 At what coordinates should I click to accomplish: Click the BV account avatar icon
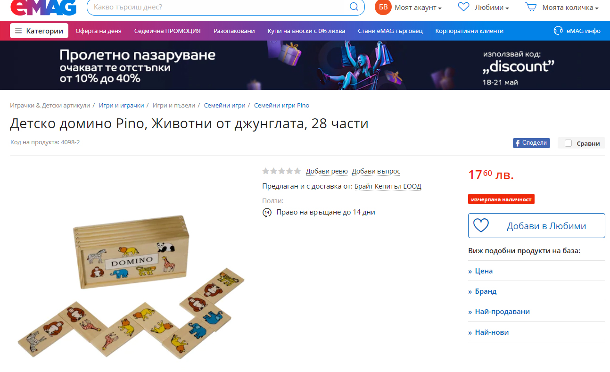point(383,7)
